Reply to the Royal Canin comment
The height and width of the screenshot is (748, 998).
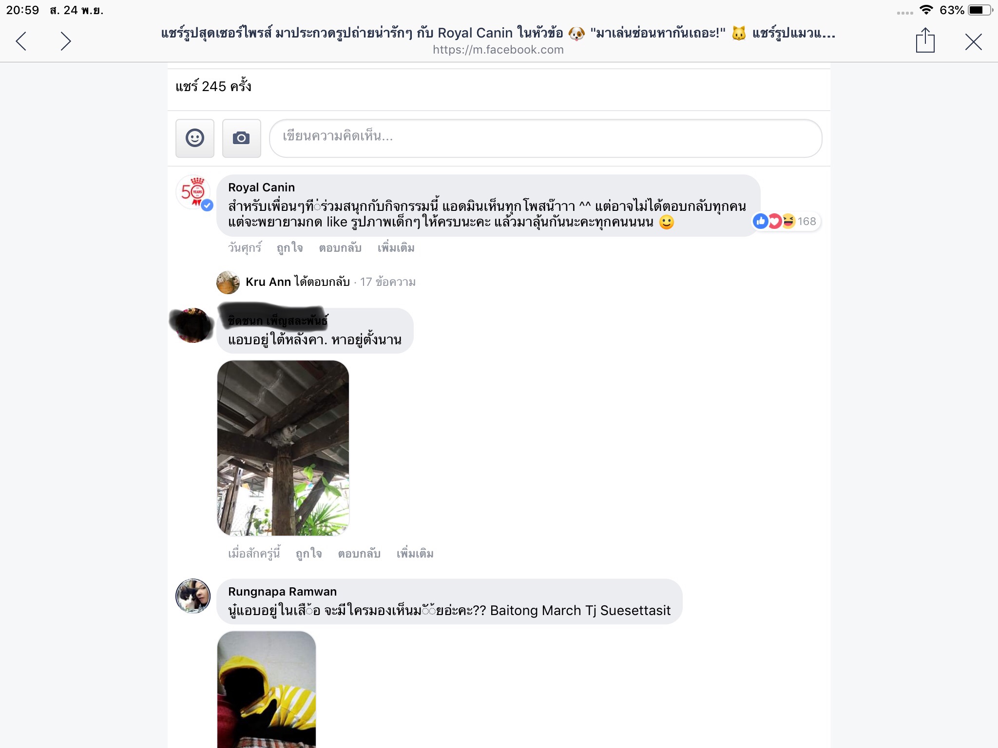pos(340,248)
